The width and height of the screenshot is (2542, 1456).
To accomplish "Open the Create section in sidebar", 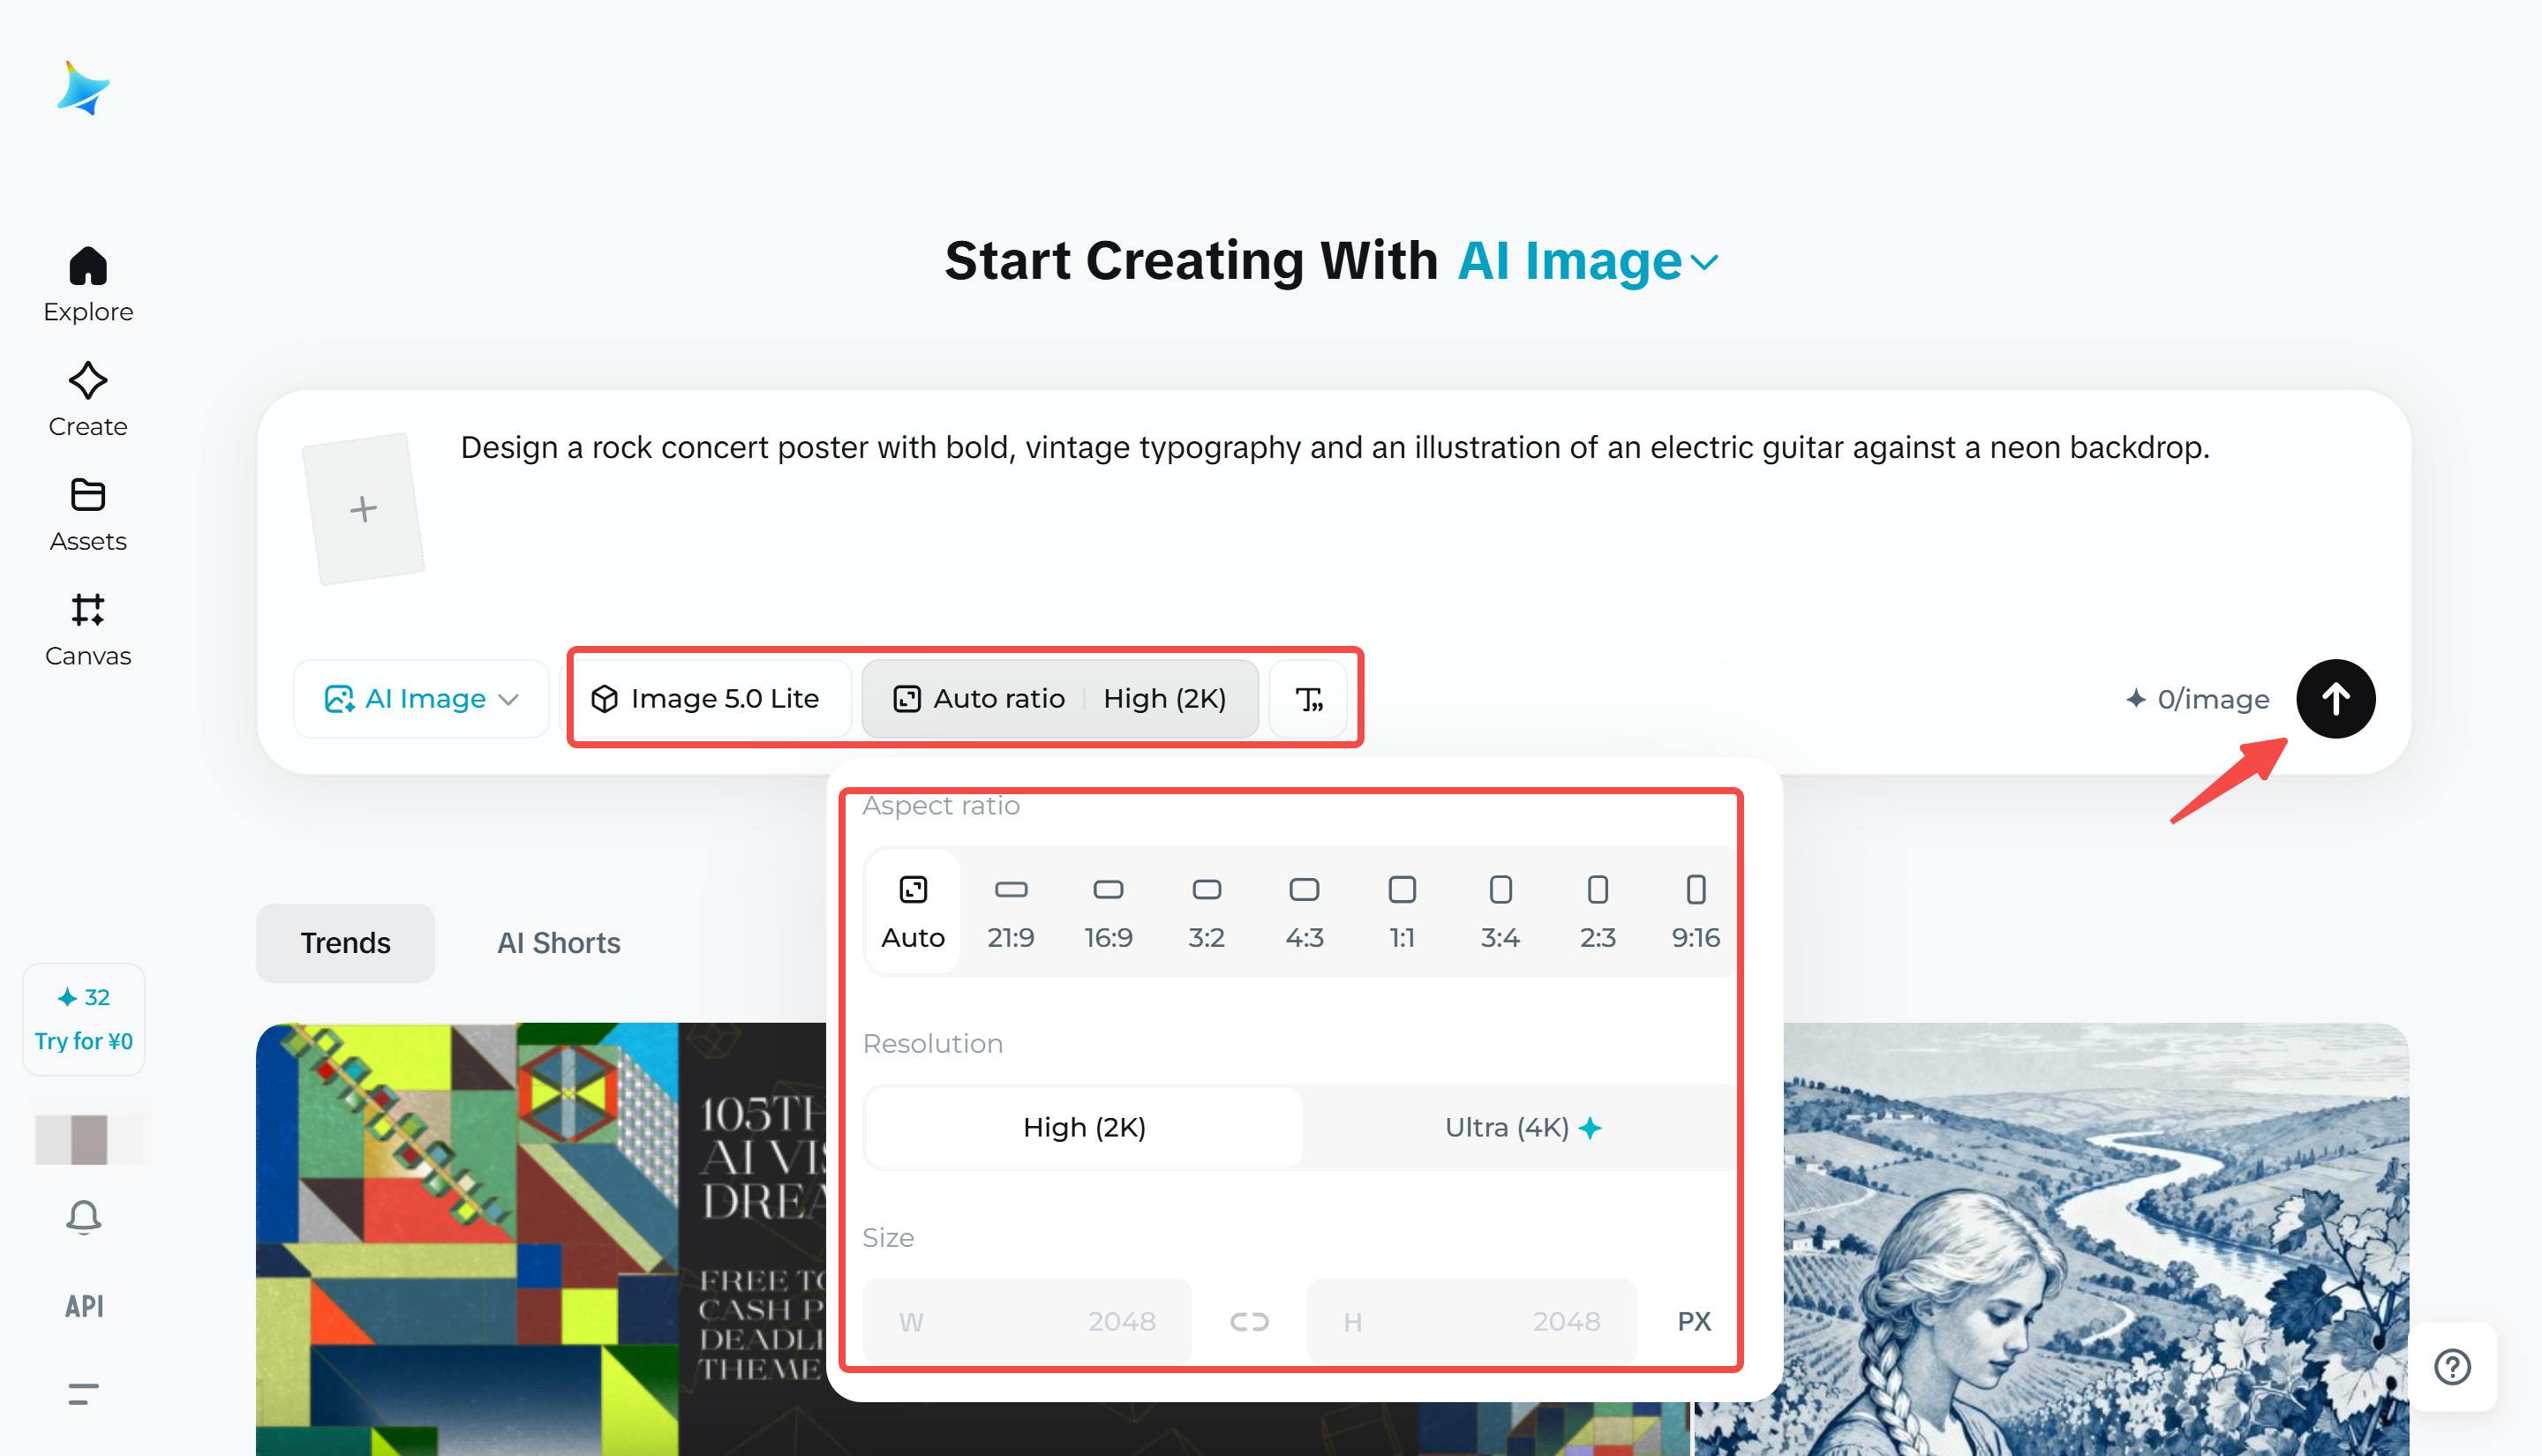I will click(88, 399).
